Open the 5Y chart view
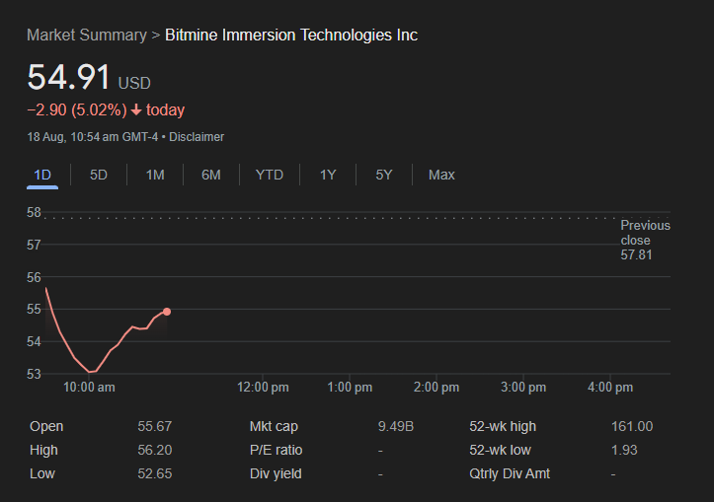Screen dimensions: 714x502 384,176
